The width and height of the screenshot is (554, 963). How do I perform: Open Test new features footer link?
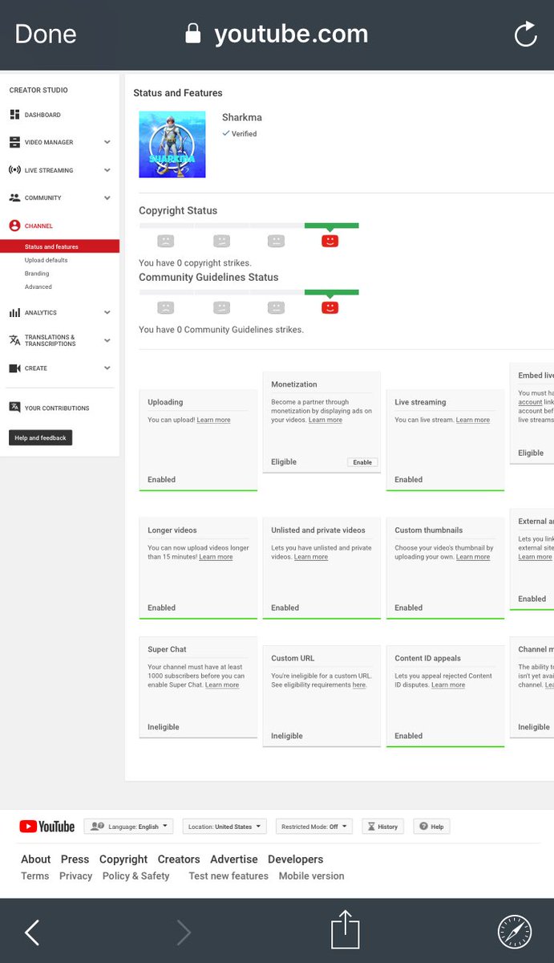[x=228, y=876]
